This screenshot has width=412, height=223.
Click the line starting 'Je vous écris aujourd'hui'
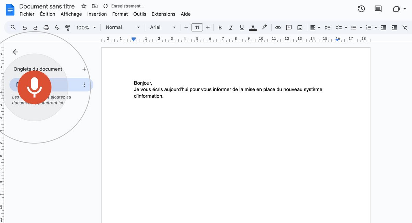(228, 89)
